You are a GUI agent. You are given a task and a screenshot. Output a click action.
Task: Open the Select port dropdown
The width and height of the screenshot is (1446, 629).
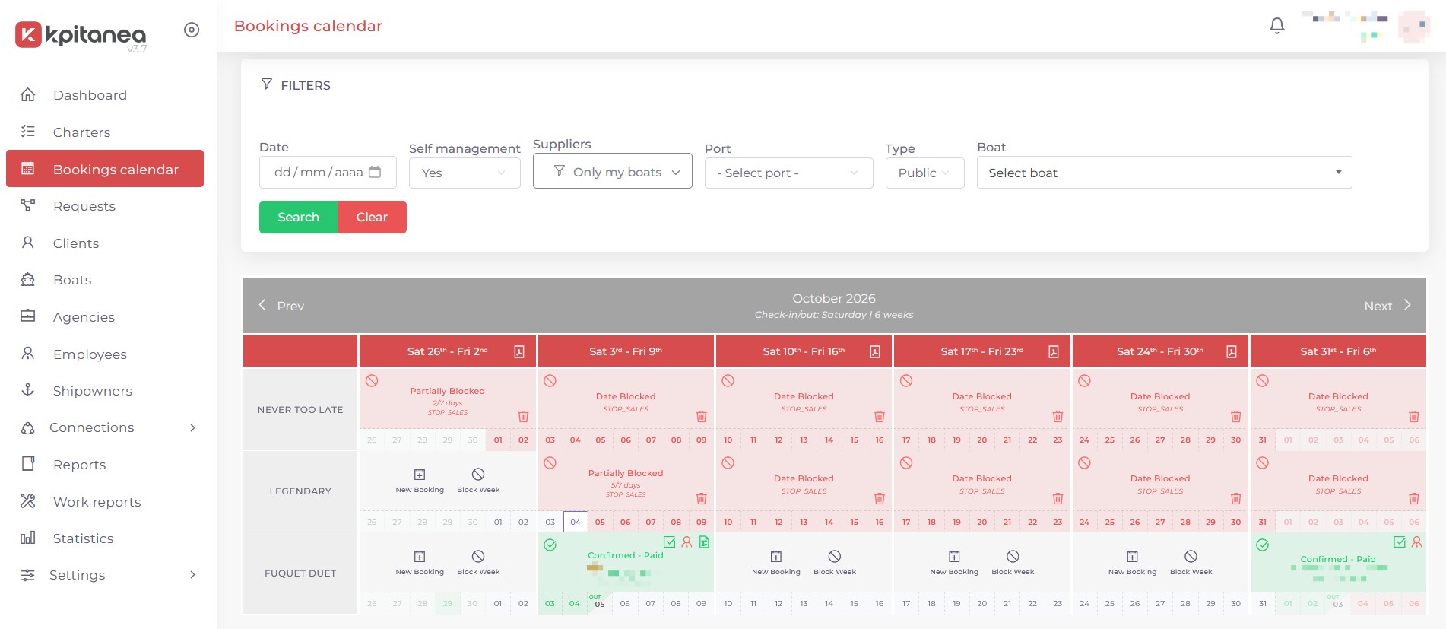click(x=788, y=173)
